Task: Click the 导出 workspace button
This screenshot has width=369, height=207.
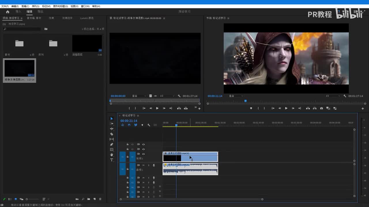Action: click(x=40, y=12)
